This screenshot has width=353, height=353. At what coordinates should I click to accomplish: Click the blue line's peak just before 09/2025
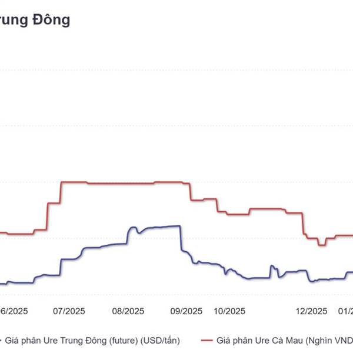click(x=176, y=226)
